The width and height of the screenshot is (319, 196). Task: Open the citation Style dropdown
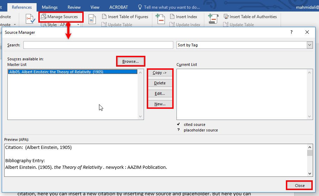pyautogui.click(x=78, y=25)
